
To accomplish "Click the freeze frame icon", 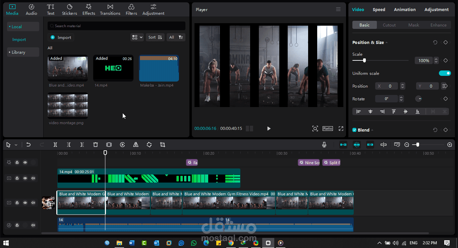I will (109, 145).
